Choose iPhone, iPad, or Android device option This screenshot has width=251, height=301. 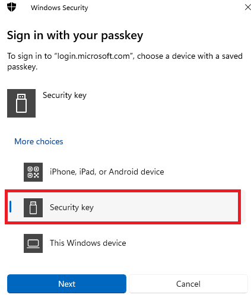click(107, 172)
